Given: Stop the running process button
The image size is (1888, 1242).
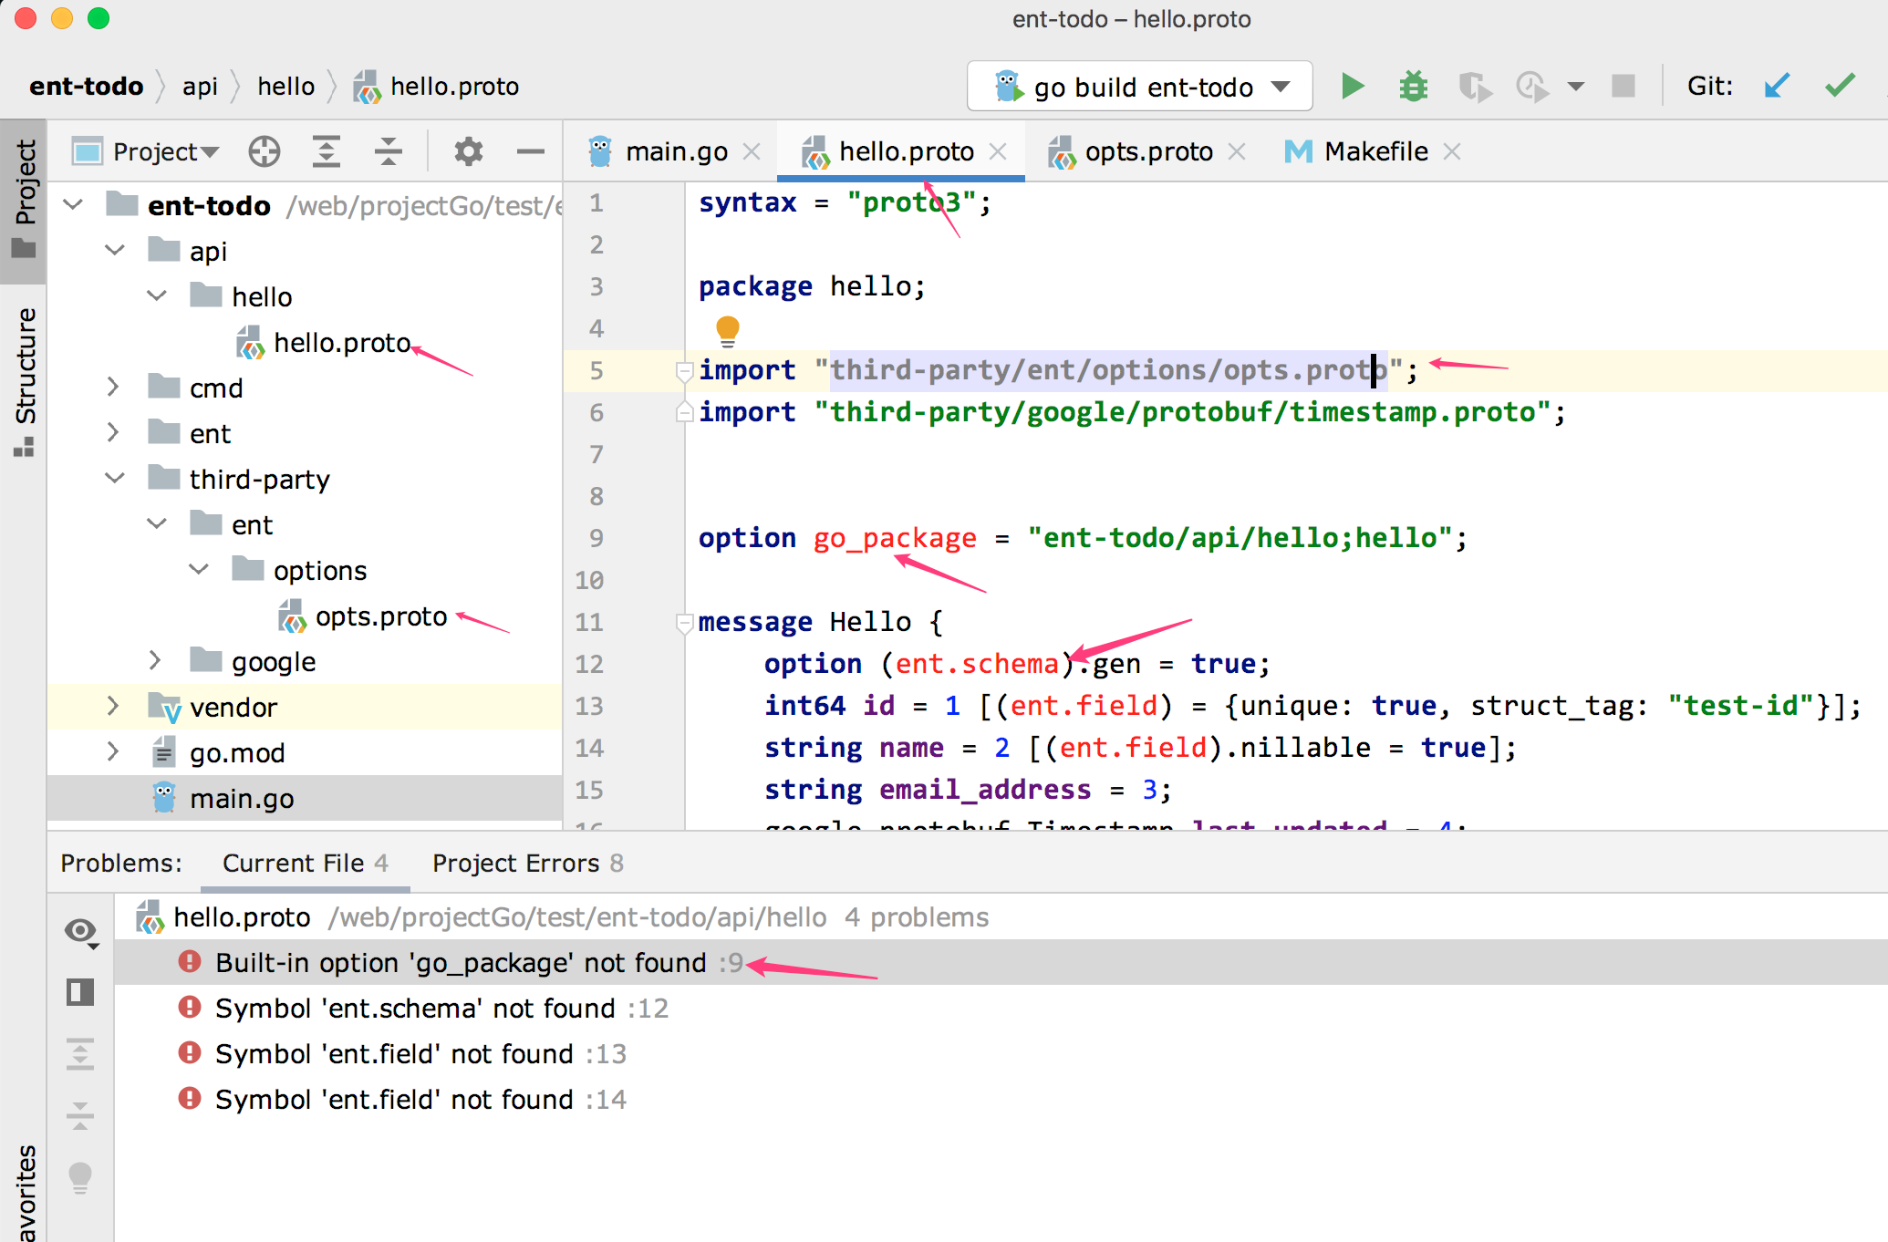Looking at the screenshot, I should (x=1623, y=86).
